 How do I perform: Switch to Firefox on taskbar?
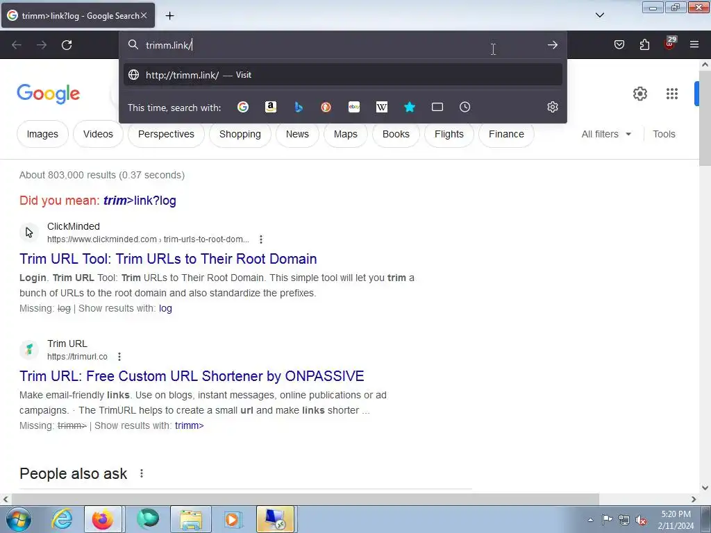point(103,519)
